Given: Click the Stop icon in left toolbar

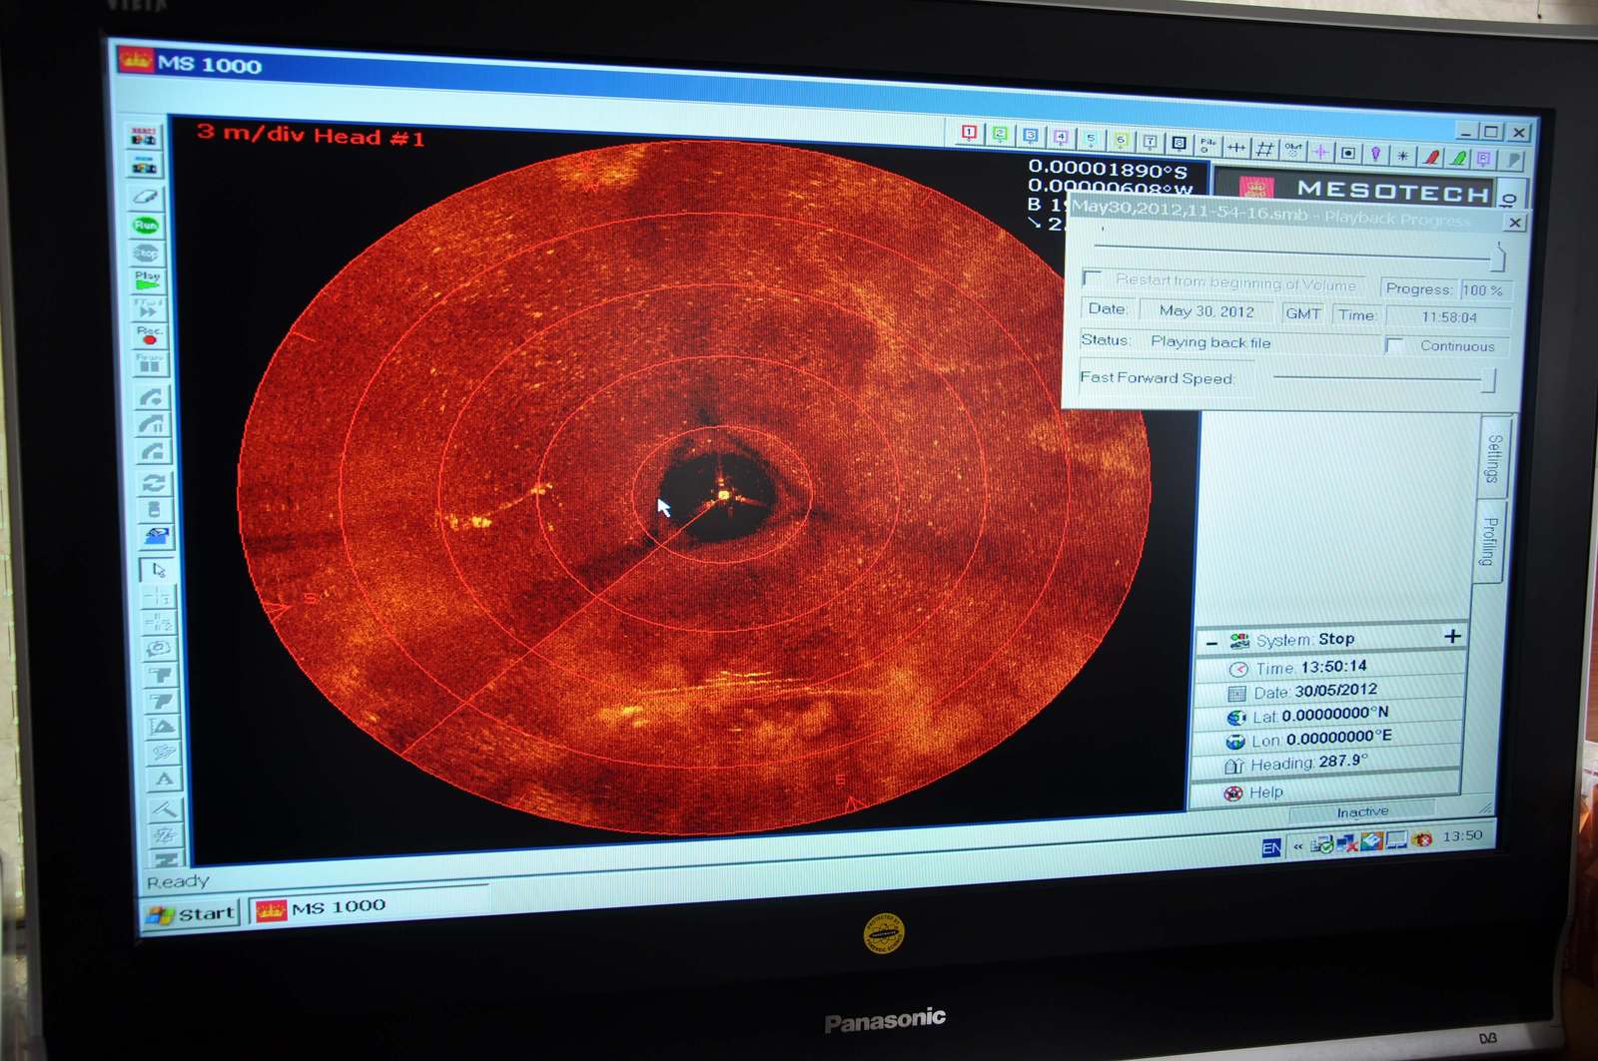Looking at the screenshot, I should pos(147,253).
